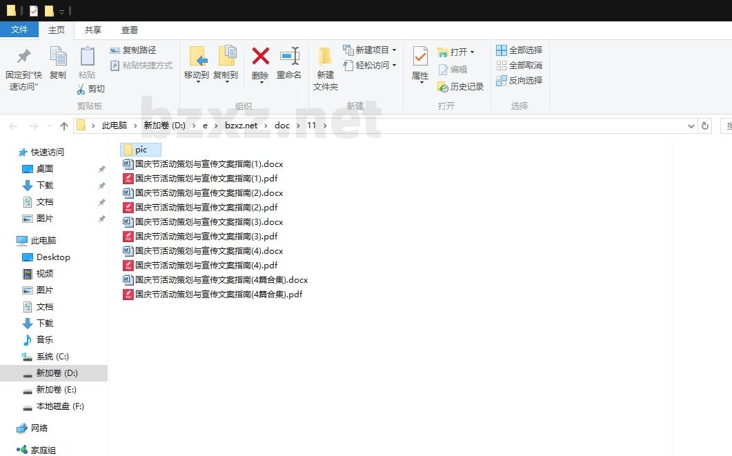This screenshot has height=456, width=732.
Task: Open System (C:) drive in sidebar
Action: point(52,357)
